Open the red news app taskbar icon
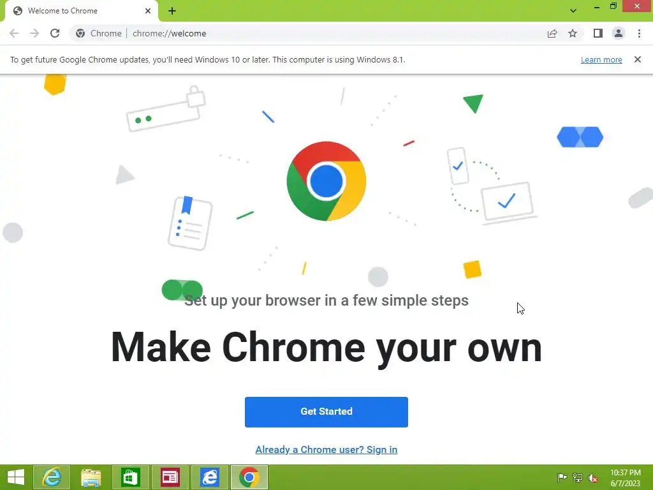The height and width of the screenshot is (490, 653). 170,477
